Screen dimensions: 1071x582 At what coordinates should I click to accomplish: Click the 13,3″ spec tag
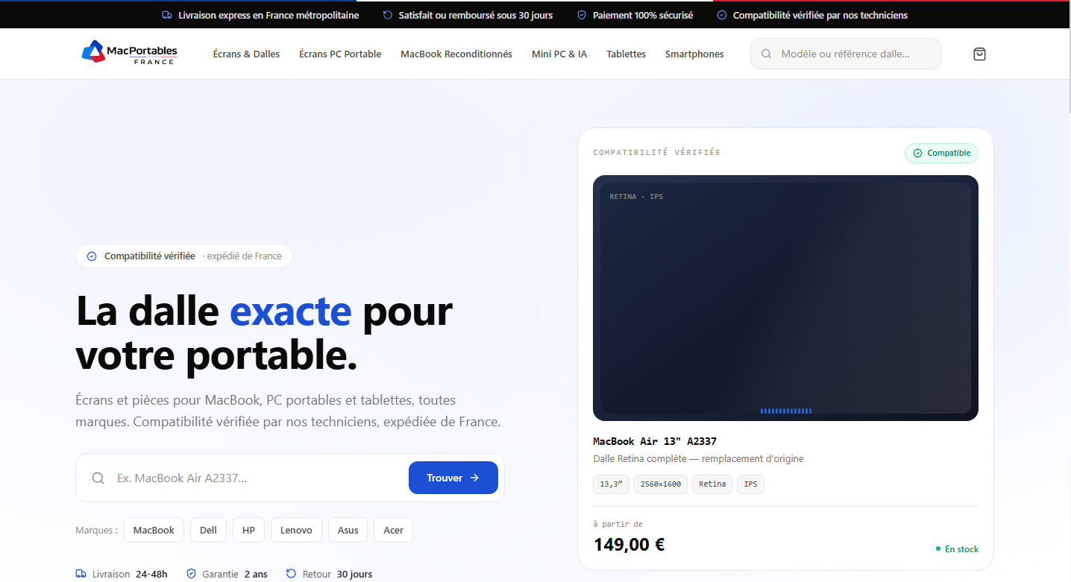612,484
